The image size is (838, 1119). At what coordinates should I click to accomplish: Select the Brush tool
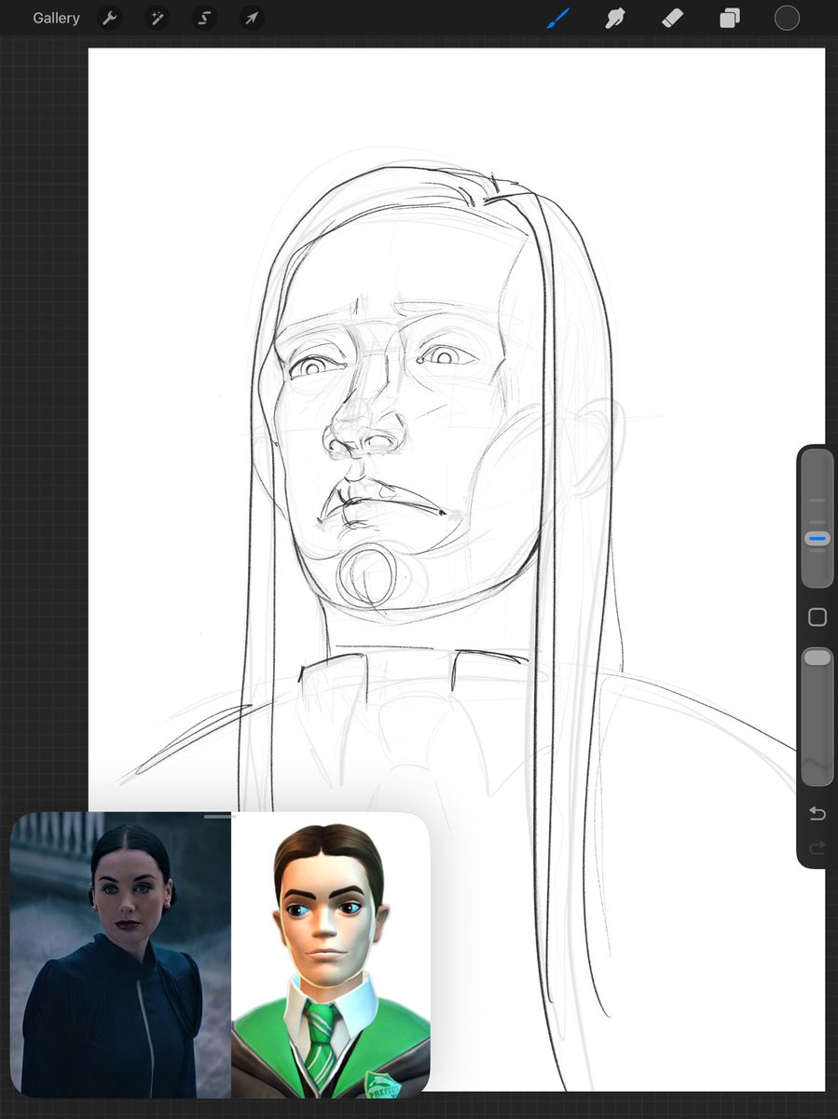click(557, 18)
